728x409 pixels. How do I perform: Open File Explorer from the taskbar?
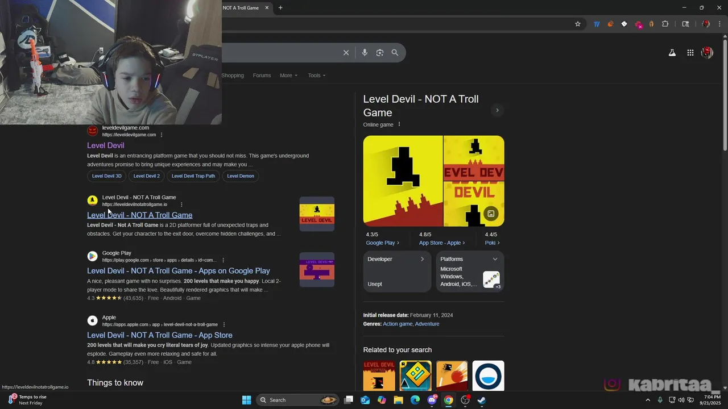(399, 400)
